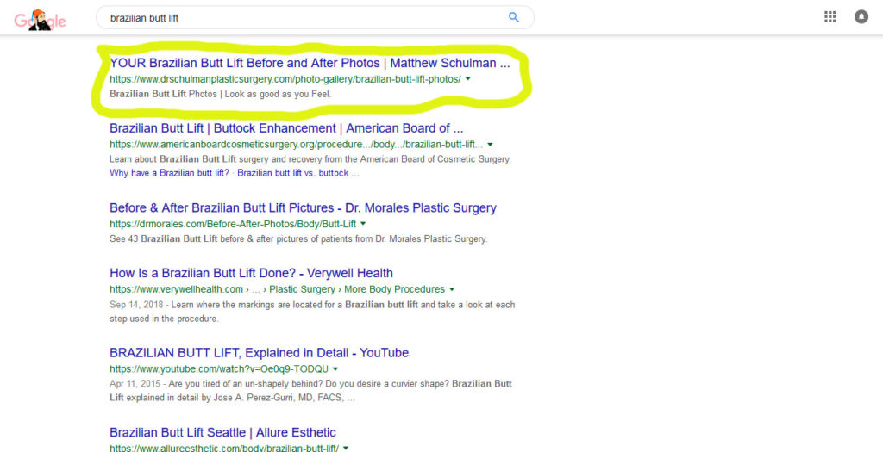Open Matthew Schulman Before and After Photos result
The width and height of the screenshot is (883, 452).
[310, 63]
